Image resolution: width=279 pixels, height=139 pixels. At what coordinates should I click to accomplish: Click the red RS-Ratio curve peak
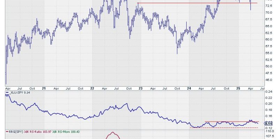pos(113,132)
